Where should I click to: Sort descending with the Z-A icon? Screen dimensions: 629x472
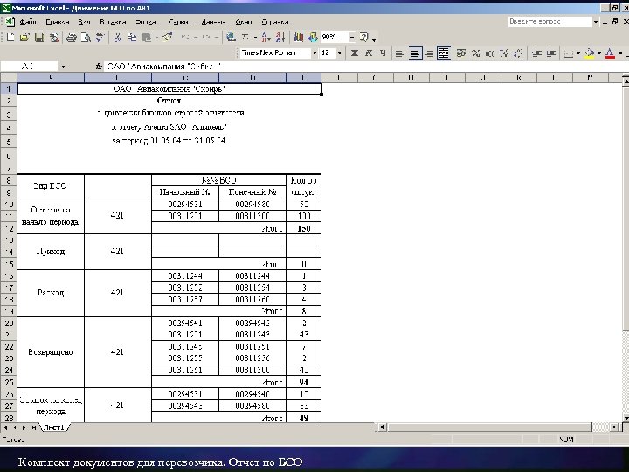(x=280, y=38)
